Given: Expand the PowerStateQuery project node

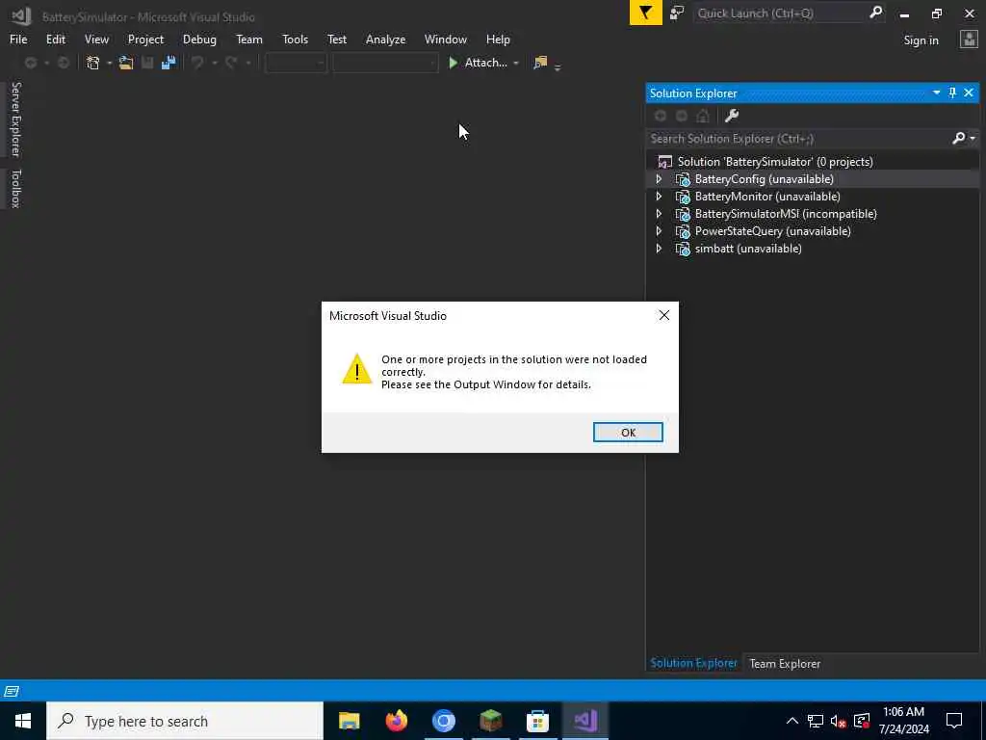Looking at the screenshot, I should (x=659, y=231).
